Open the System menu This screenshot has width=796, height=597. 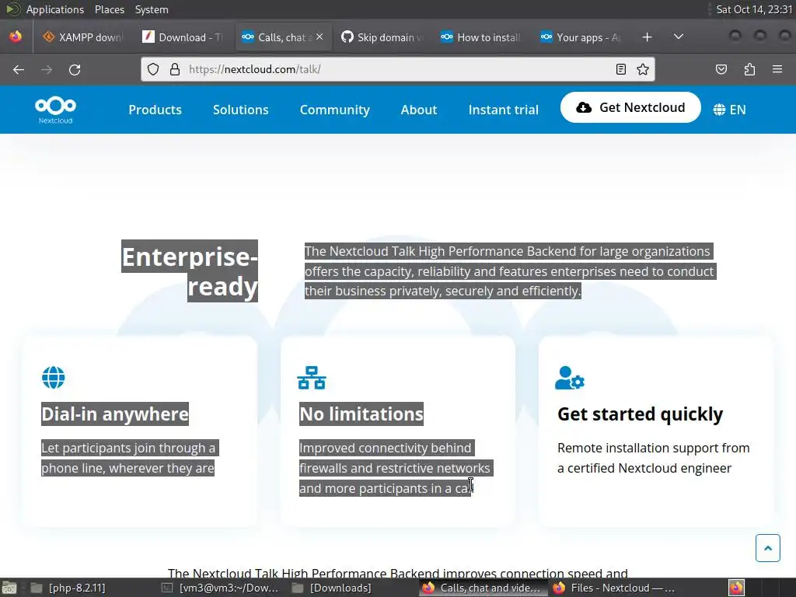tap(152, 9)
